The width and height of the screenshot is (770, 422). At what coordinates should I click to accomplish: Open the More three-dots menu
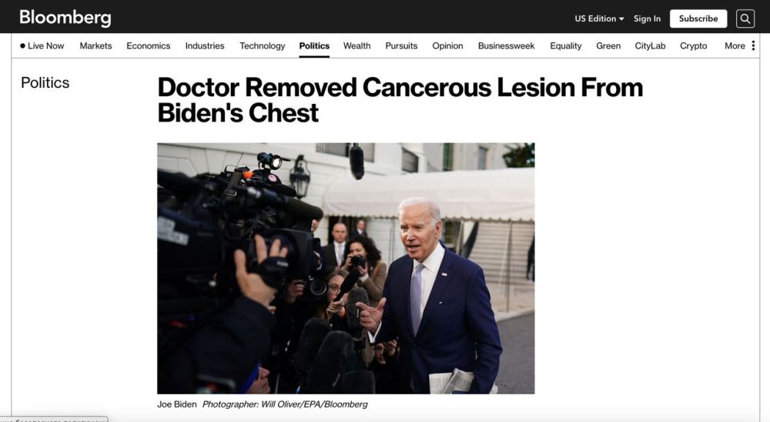pyautogui.click(x=753, y=45)
